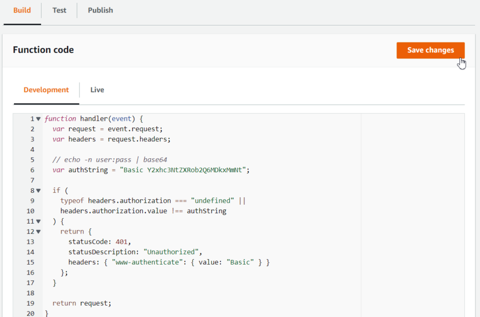The height and width of the screenshot is (317, 480).
Task: Click the Save changes button
Action: (x=430, y=50)
